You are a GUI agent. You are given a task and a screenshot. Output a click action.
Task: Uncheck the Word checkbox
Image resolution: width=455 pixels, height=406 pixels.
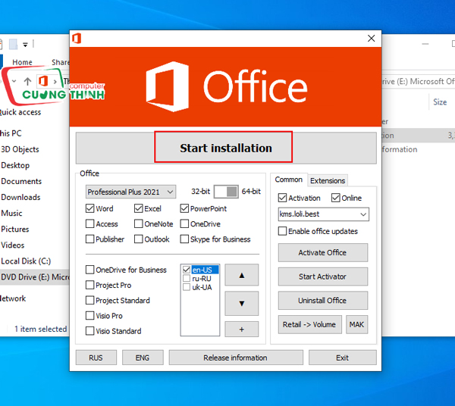coord(90,208)
